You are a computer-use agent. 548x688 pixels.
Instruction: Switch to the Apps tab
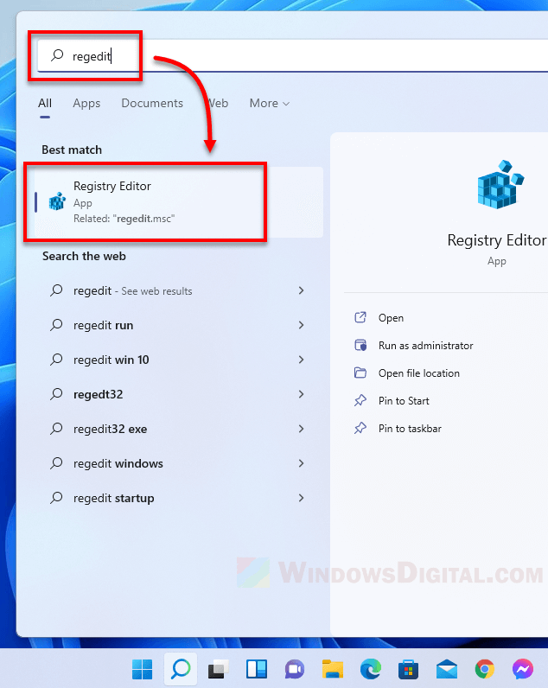(x=86, y=103)
